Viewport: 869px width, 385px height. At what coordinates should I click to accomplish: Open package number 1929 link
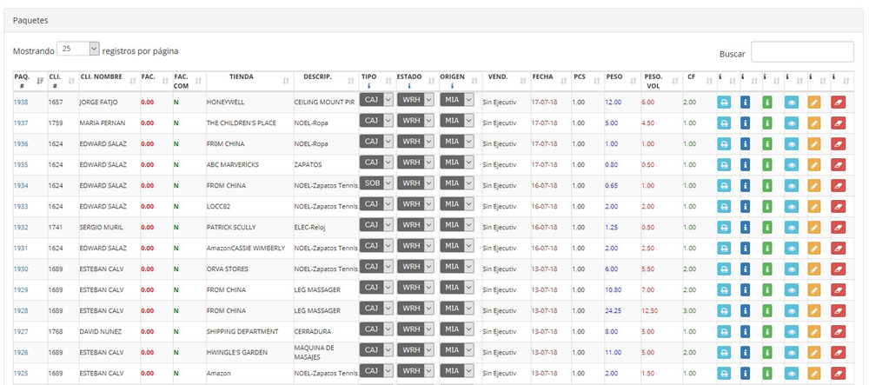(x=21, y=290)
